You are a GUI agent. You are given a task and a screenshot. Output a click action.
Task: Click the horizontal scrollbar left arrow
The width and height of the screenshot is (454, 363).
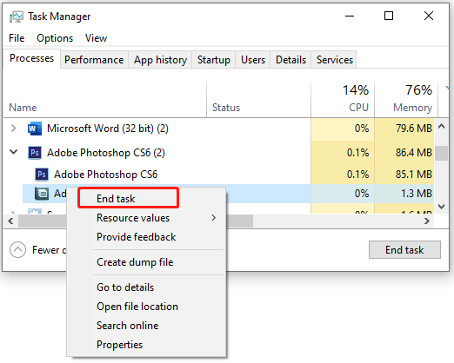pos(10,221)
